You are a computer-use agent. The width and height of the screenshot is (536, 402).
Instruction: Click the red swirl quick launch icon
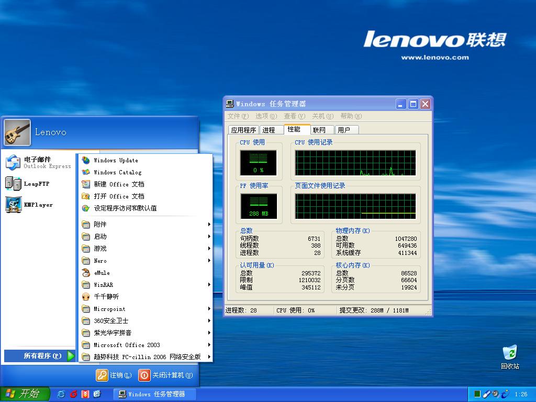point(73,394)
